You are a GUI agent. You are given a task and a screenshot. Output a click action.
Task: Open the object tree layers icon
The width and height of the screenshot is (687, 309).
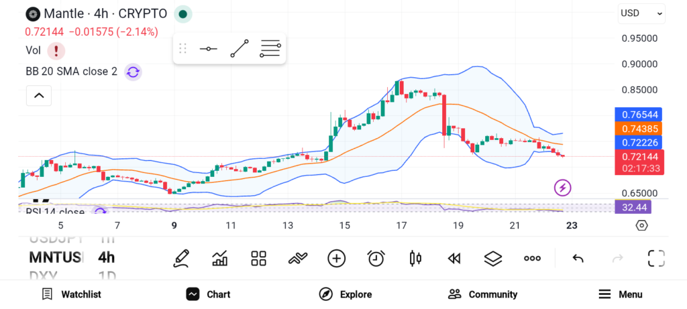coord(493,258)
